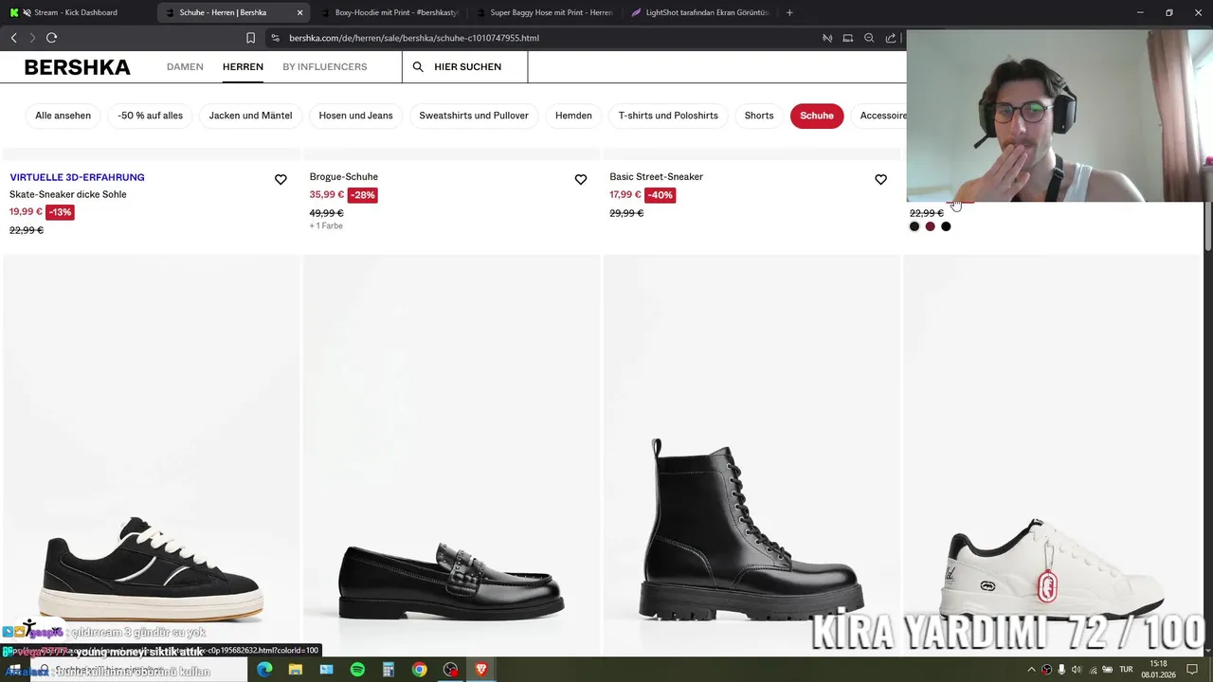This screenshot has width=1213, height=682.
Task: Click the zoom magnifier icon in address bar
Action: (869, 38)
